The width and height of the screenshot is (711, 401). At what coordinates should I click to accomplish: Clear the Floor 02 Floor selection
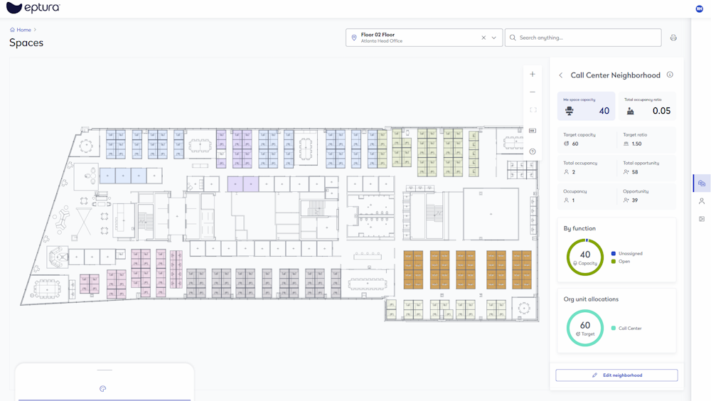click(x=483, y=38)
